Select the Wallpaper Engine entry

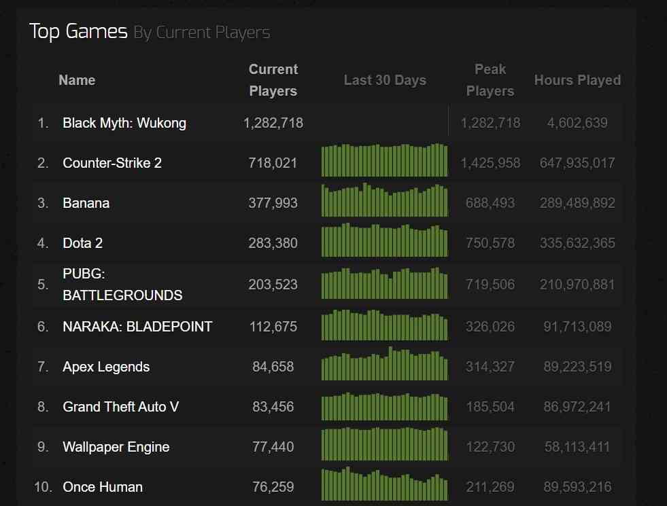(x=116, y=447)
